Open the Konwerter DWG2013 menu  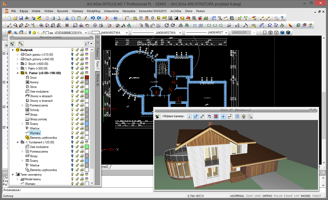click(153, 11)
